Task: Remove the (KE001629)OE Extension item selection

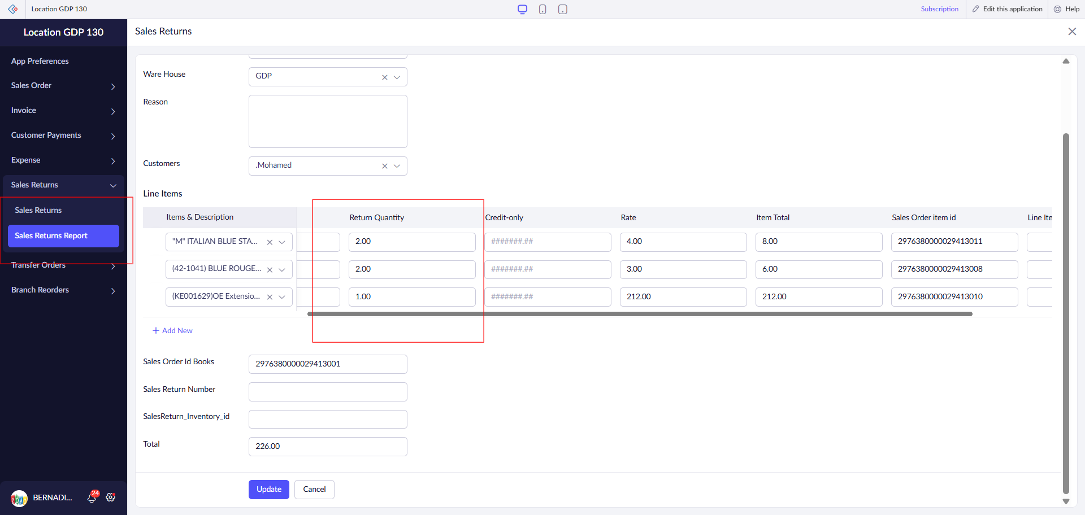Action: click(x=270, y=297)
